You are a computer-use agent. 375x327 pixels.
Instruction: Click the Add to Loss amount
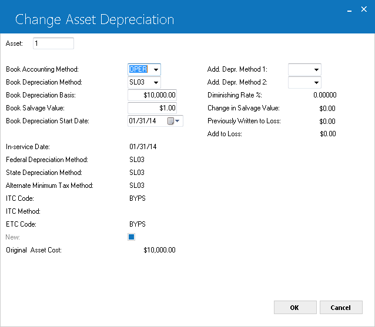pos(328,134)
